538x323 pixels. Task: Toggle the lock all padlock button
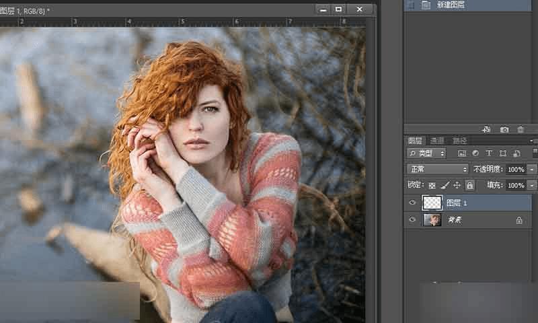(x=469, y=185)
